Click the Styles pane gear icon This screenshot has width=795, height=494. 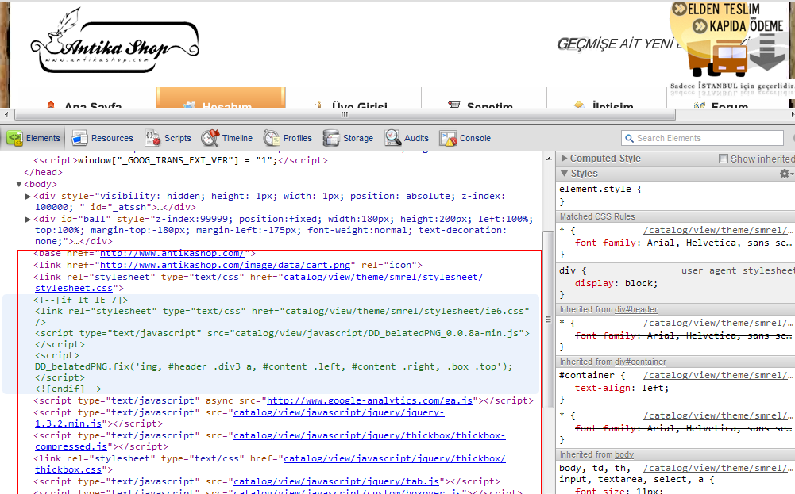coord(785,174)
